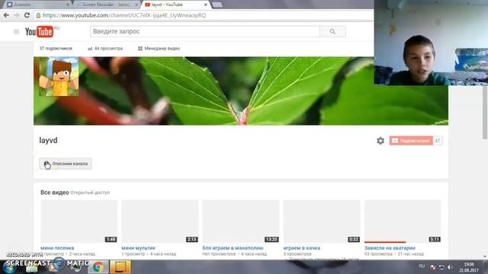Submit the search with the magnifier button
Image resolution: width=488 pixels, height=274 pixels.
click(332, 31)
